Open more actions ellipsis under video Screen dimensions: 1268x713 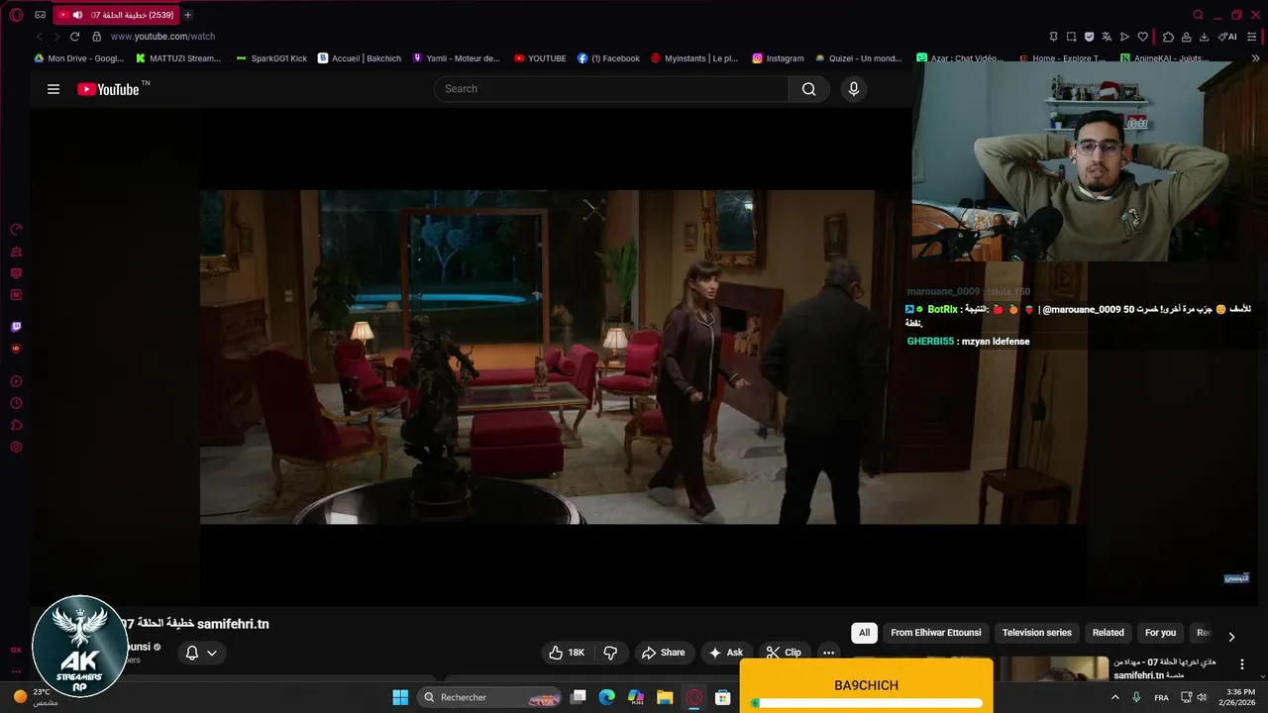pyautogui.click(x=828, y=653)
